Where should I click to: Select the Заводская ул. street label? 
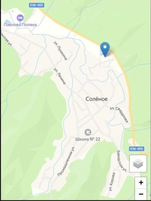(x=122, y=161)
